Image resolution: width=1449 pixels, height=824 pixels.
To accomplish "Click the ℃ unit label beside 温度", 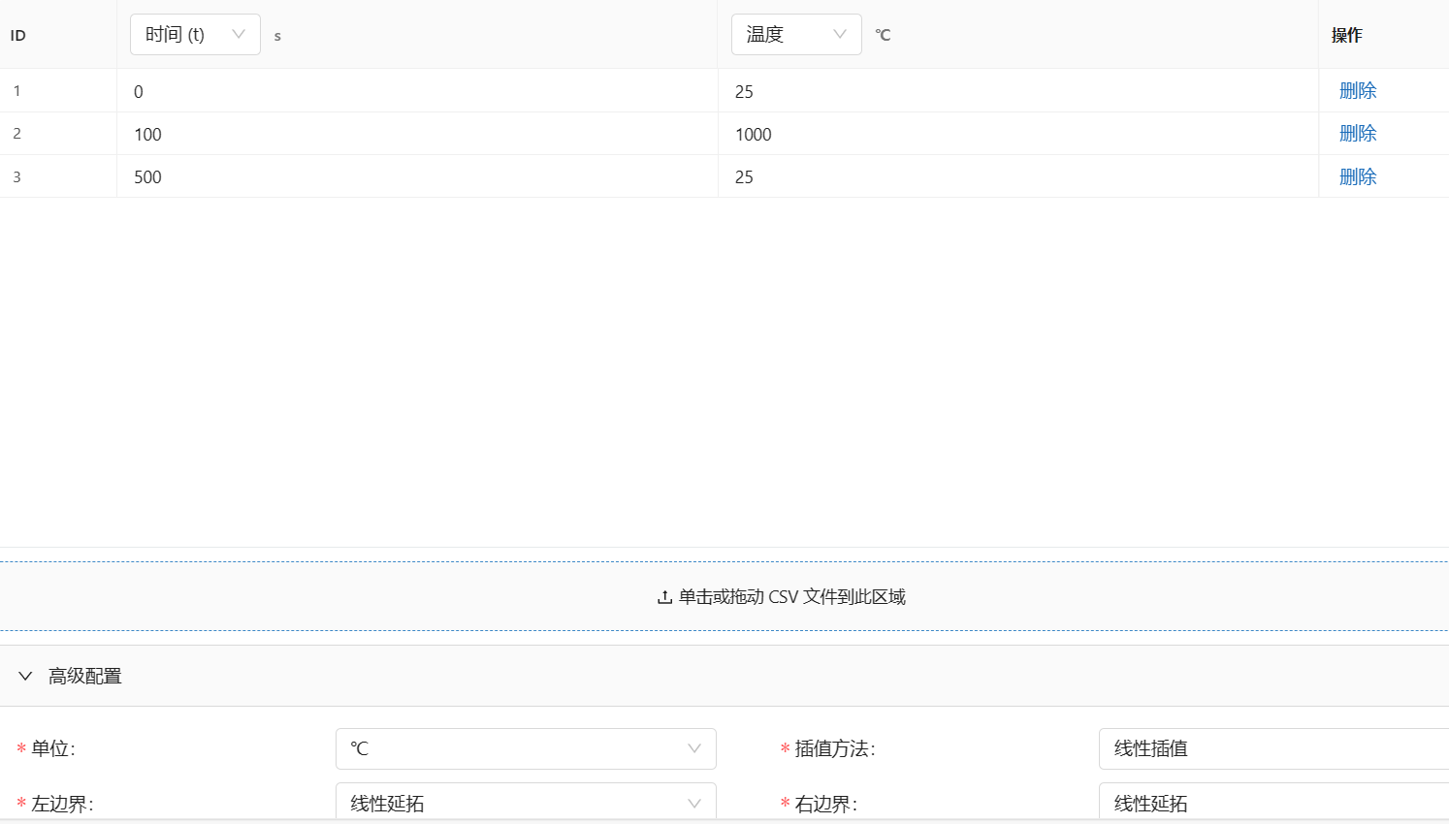I will [x=883, y=35].
